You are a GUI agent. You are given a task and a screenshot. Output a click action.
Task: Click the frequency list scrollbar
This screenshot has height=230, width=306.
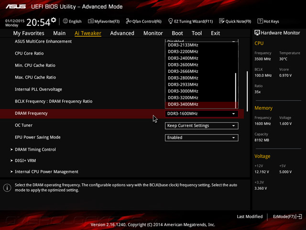click(236, 91)
